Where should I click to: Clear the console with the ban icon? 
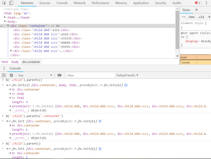tap(11, 75)
